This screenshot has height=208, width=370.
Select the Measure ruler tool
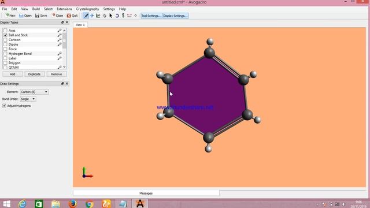[129, 16]
